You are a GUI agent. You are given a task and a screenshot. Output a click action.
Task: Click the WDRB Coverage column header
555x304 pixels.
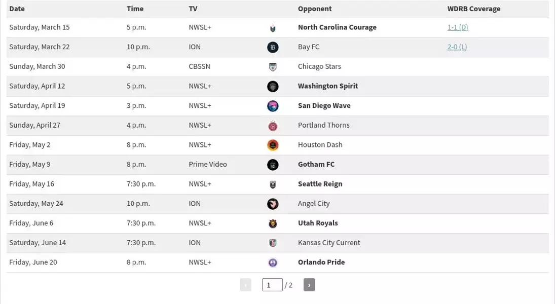473,9
